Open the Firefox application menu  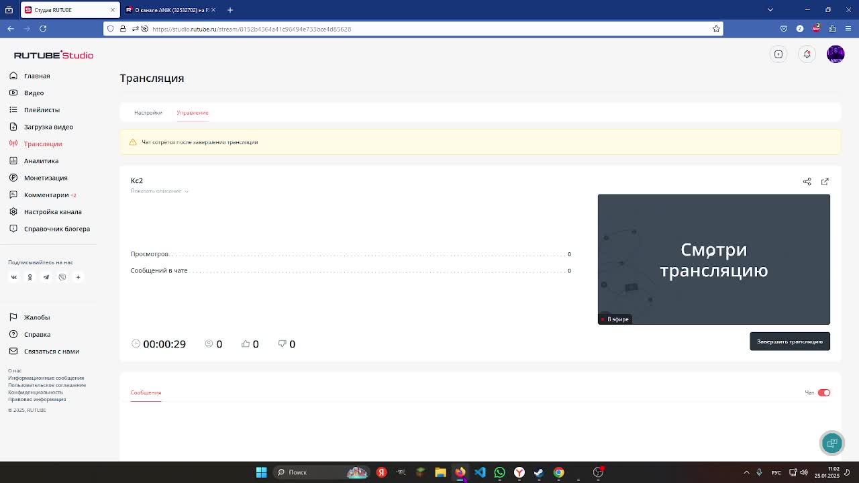coord(849,29)
